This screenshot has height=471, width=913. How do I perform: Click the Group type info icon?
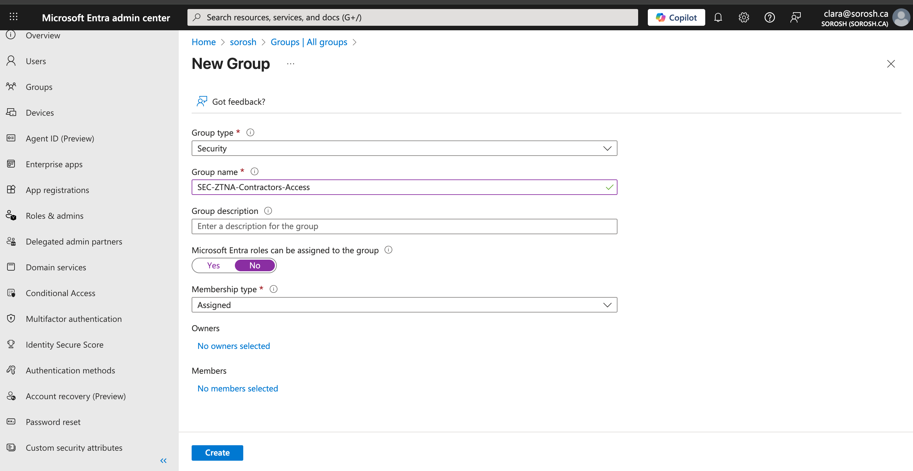pos(250,132)
